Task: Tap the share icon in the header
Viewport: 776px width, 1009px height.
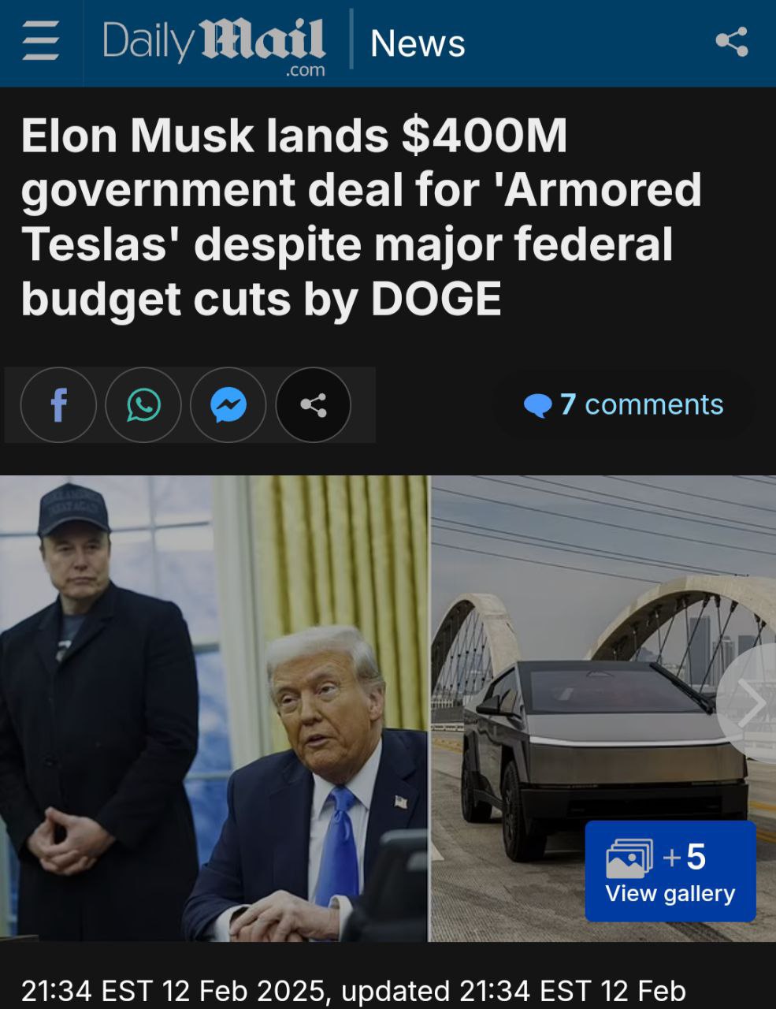Action: (x=732, y=41)
